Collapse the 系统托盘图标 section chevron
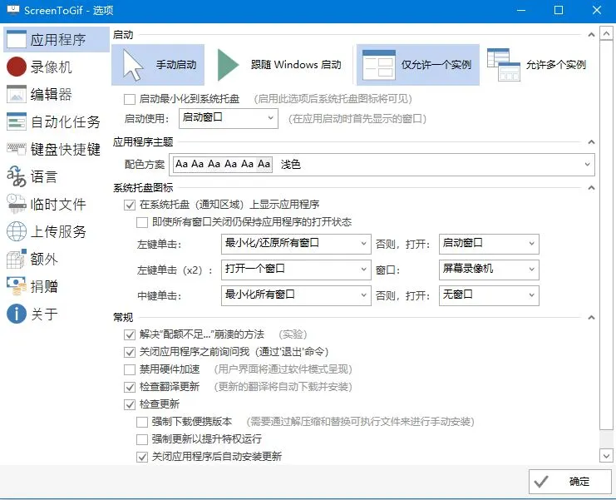This screenshot has height=500, width=616. [590, 188]
